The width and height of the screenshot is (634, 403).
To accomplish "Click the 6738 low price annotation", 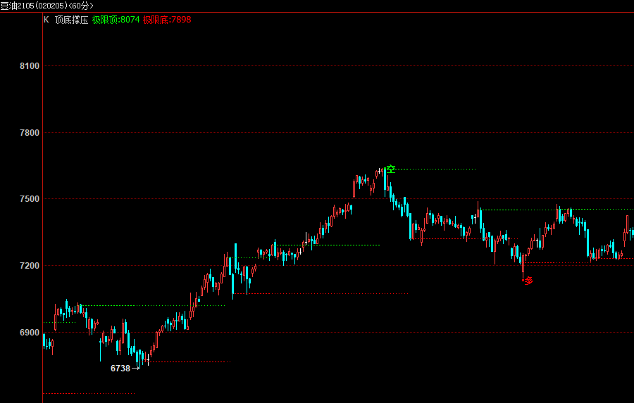I will pos(120,369).
